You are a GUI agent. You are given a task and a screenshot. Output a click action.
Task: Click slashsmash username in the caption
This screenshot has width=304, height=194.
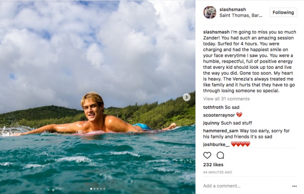point(218,31)
